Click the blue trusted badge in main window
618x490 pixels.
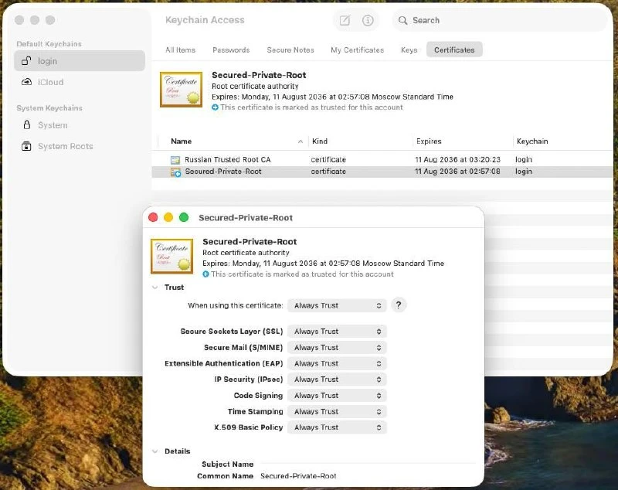215,107
